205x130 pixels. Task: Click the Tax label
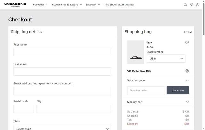[x=129, y=120]
